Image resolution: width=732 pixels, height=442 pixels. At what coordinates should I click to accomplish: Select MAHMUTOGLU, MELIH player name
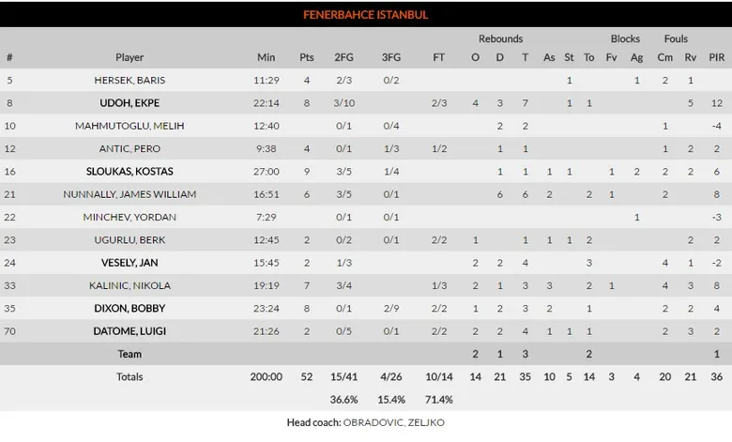click(x=130, y=126)
